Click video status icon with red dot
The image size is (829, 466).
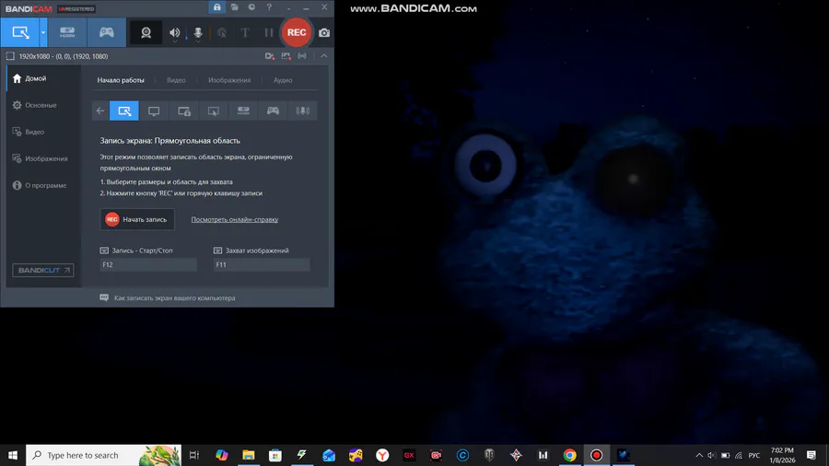click(270, 56)
